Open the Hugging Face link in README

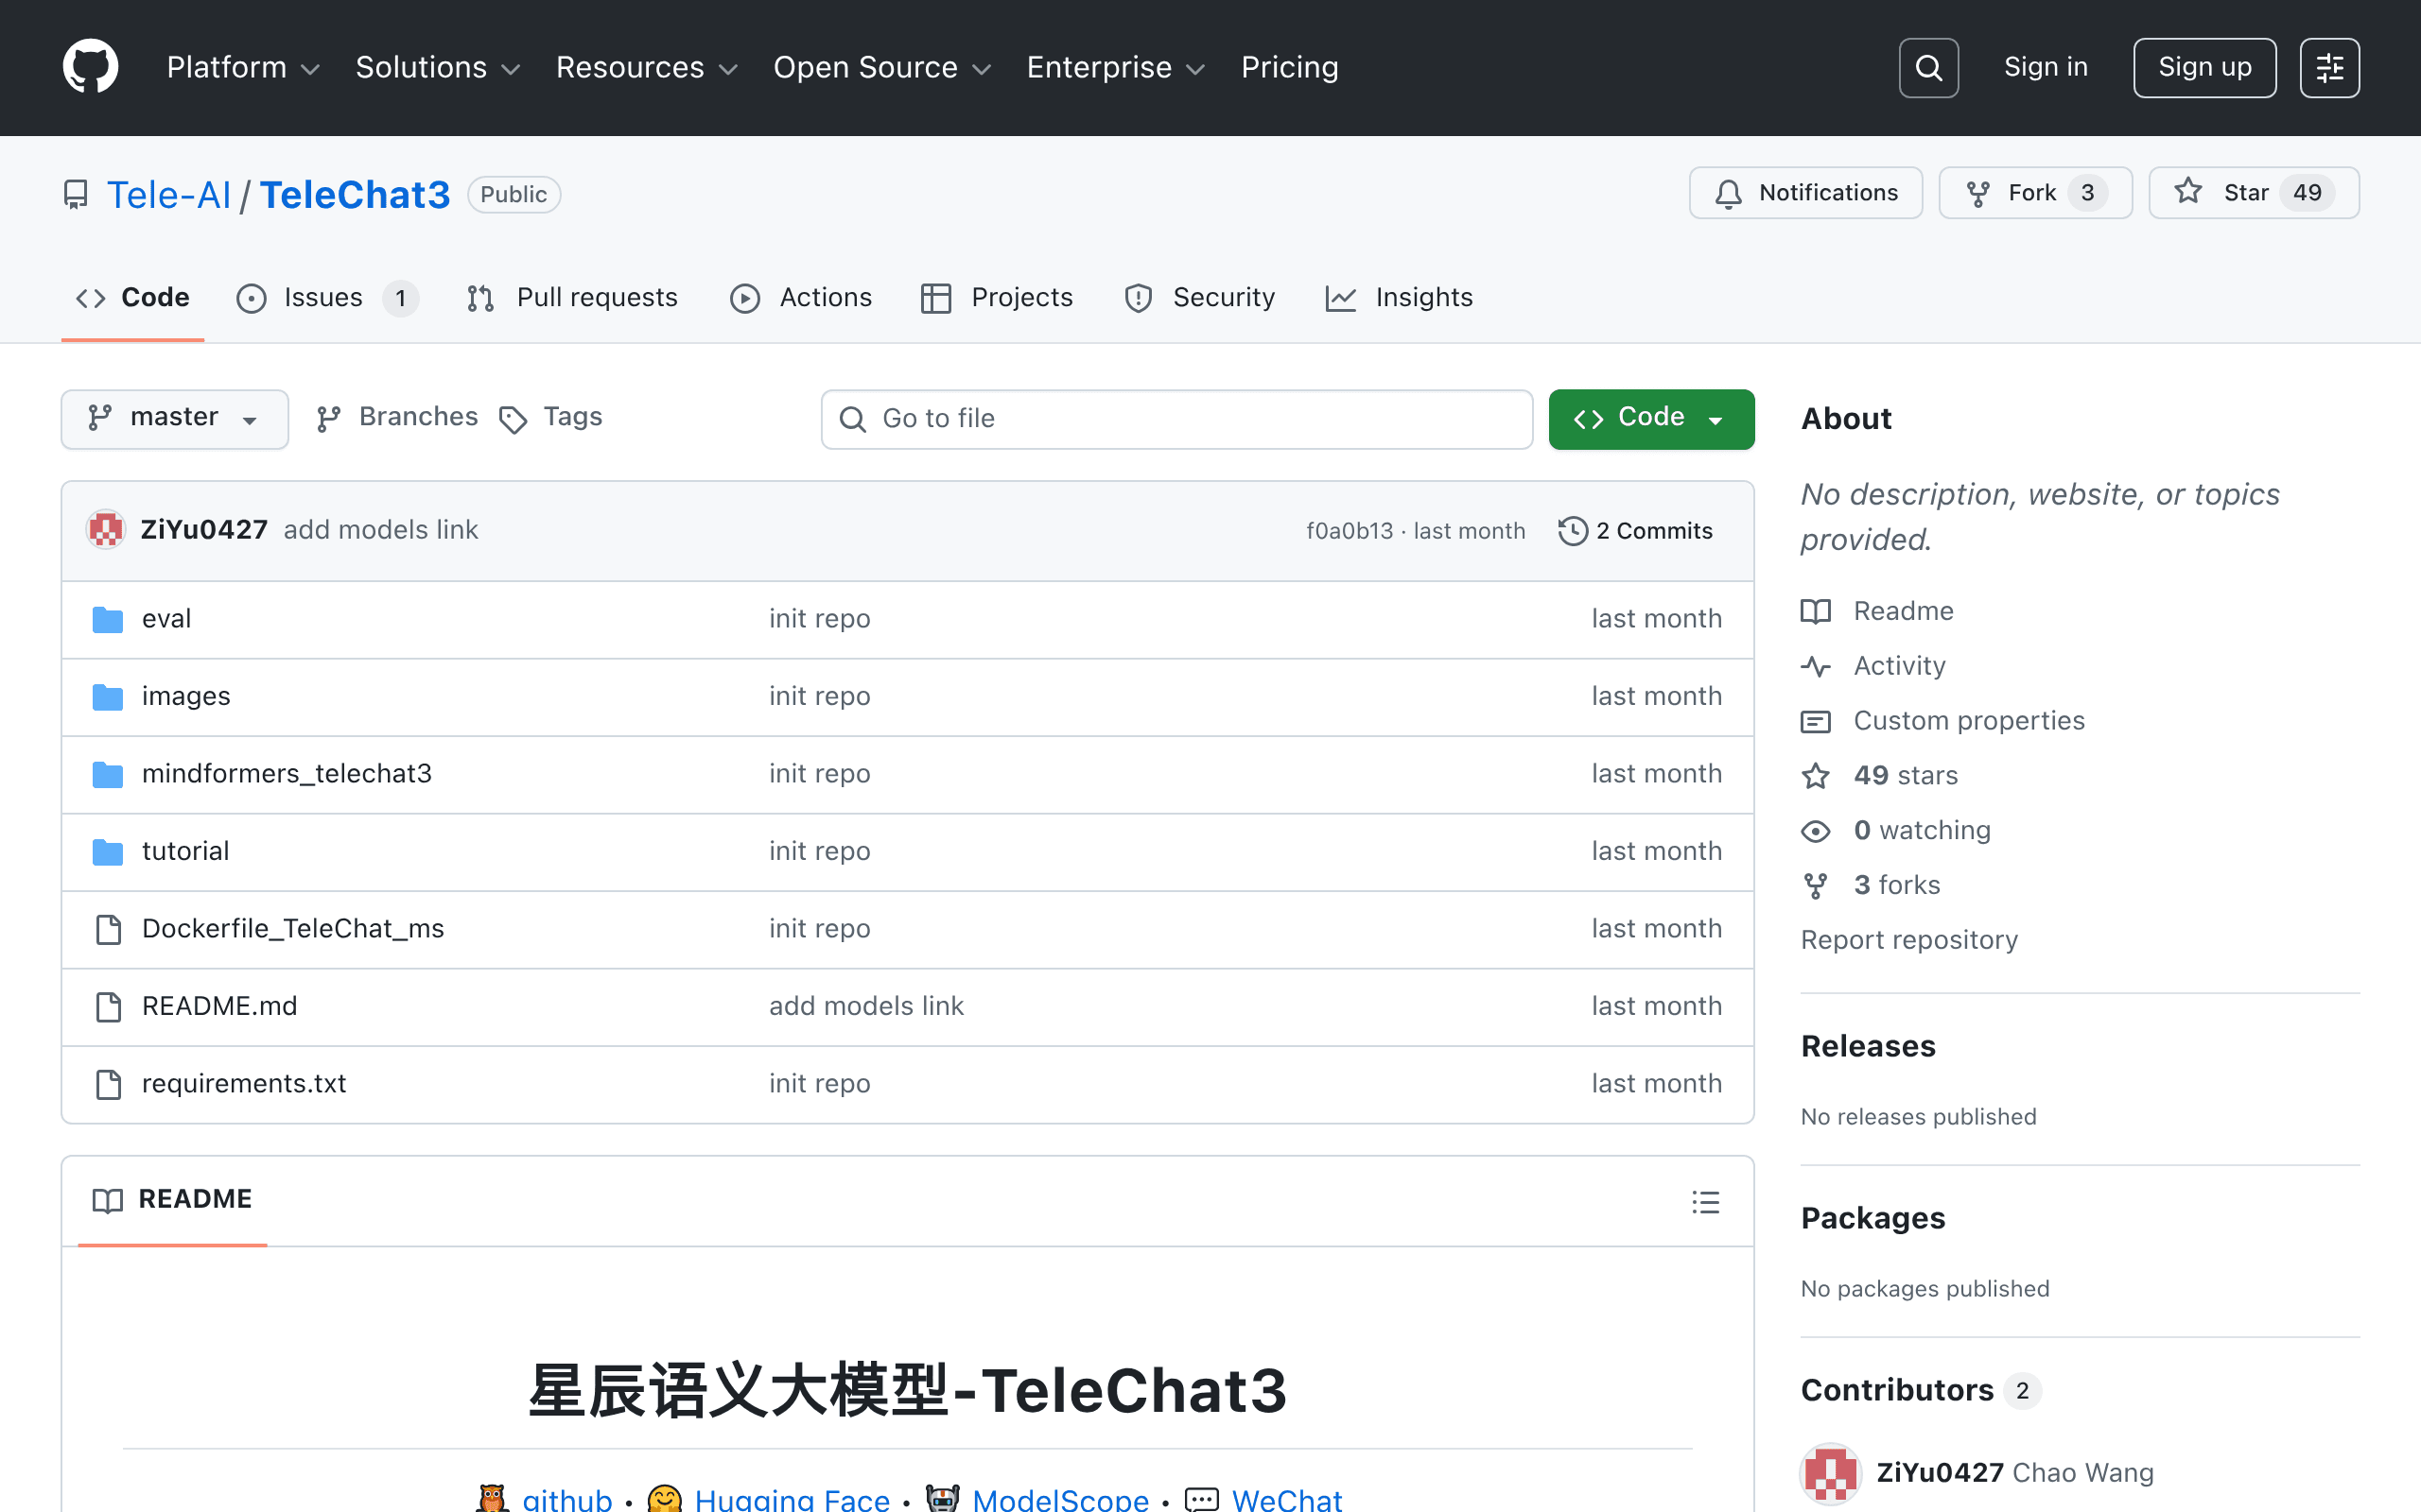(792, 1499)
